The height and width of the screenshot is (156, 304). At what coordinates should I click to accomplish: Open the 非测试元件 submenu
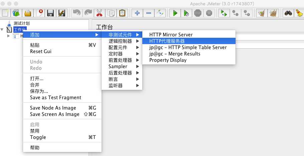click(122, 35)
